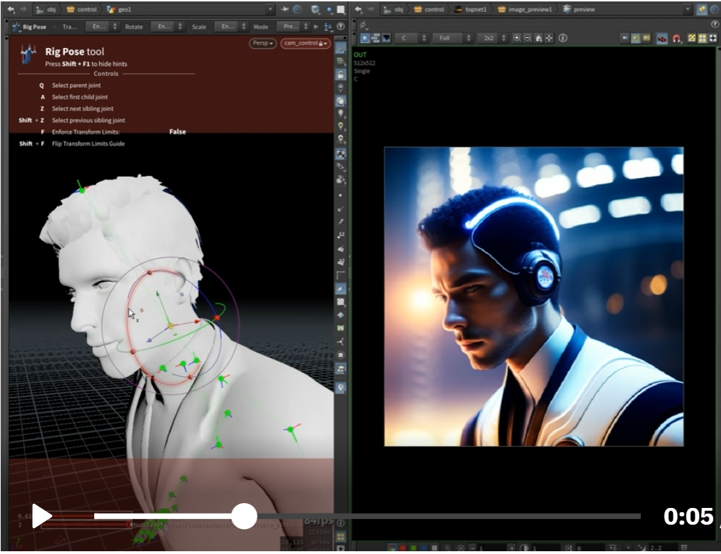Go back in the right pane path
Viewport: 721px width, 554px height.
coord(358,9)
